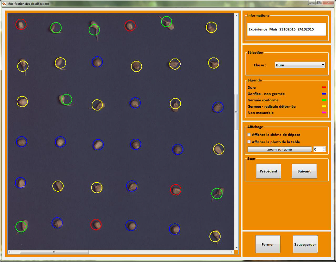Click the horizontal scrollbar's left arrow
336x262 pixels.
(x=10, y=252)
